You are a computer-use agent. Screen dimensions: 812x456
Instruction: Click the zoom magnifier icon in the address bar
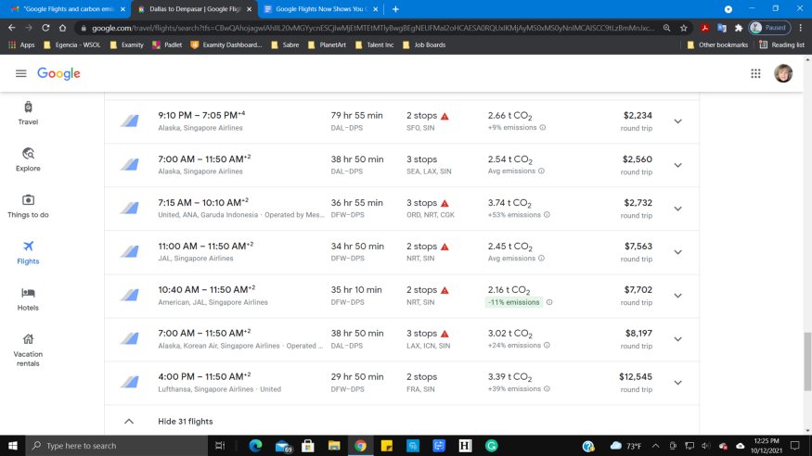pos(667,28)
